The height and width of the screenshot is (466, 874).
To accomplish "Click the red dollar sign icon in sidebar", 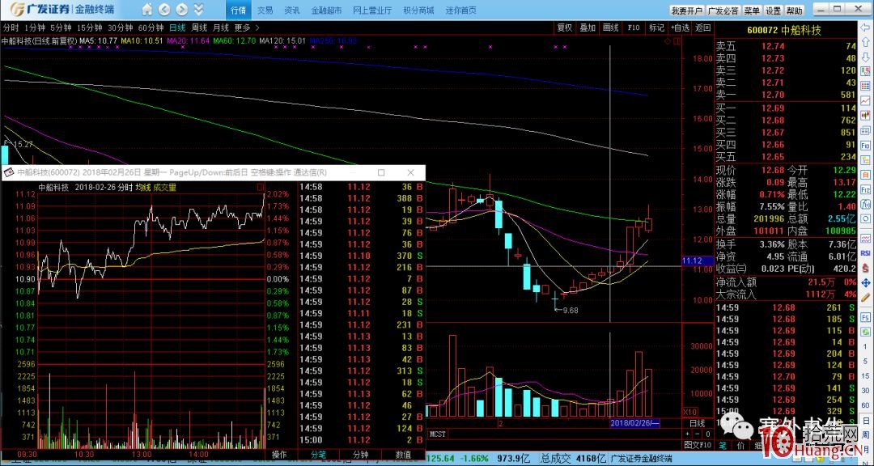I will click(866, 268).
